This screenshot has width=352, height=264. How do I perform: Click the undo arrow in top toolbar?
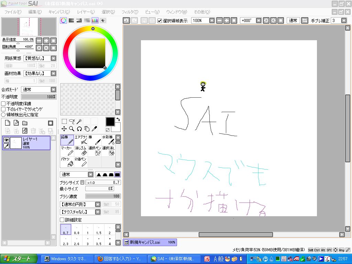(x=126, y=21)
